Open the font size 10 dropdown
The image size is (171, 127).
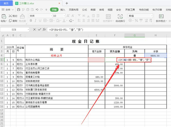[64, 16]
